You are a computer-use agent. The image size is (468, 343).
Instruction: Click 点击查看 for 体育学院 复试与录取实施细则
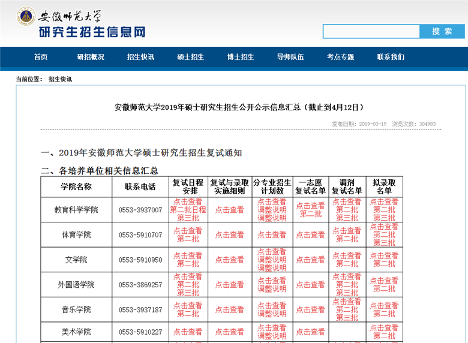pyautogui.click(x=230, y=234)
